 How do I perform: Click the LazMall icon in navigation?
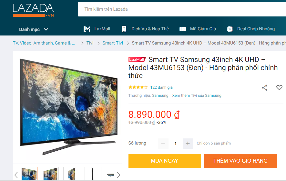pyautogui.click(x=87, y=29)
